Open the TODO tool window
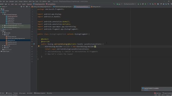This screenshot has height=96, width=172. tap(2, 93)
